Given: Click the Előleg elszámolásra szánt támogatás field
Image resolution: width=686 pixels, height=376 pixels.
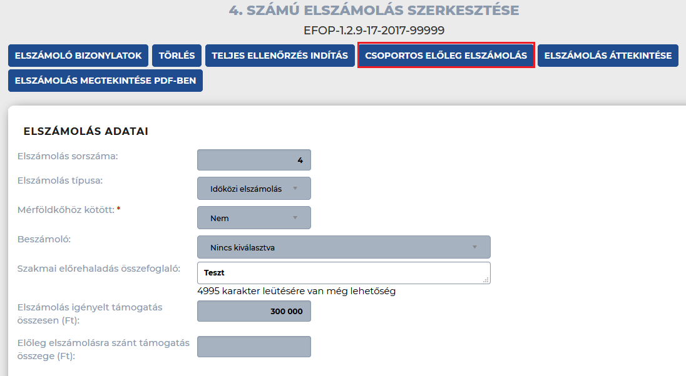Looking at the screenshot, I should (x=254, y=347).
